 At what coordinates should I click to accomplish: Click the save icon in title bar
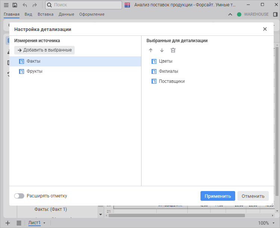15,5
